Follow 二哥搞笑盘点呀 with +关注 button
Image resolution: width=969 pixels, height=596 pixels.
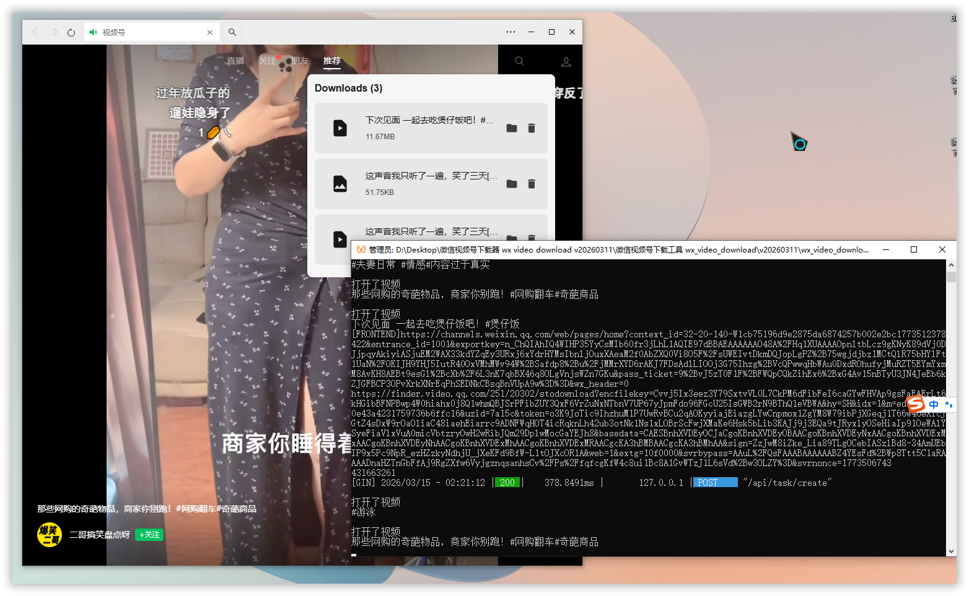149,535
